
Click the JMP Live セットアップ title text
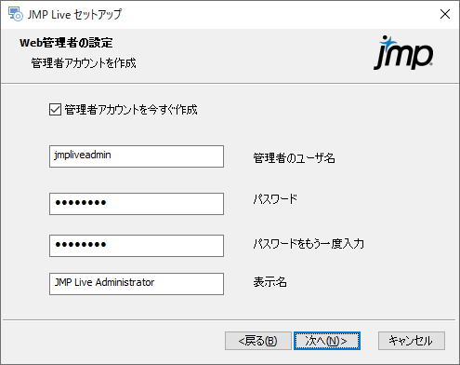coord(74,14)
